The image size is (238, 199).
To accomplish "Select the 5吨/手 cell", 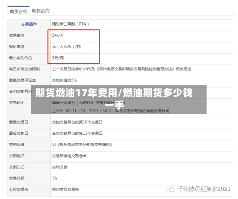I will click(x=58, y=35).
